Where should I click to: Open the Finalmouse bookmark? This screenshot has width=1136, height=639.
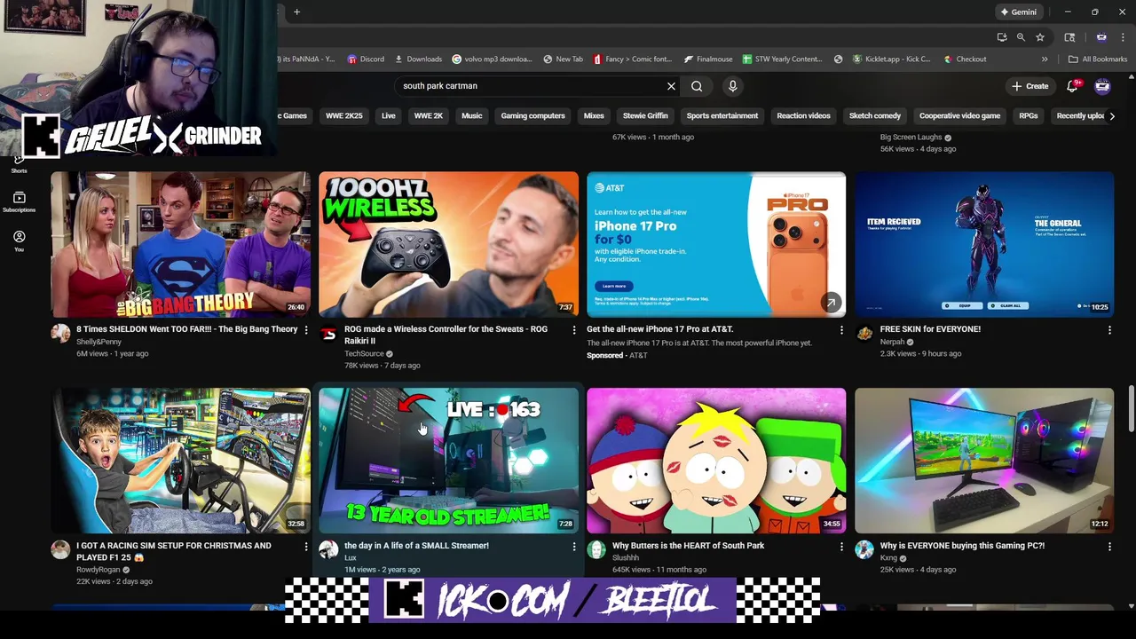pyautogui.click(x=708, y=59)
